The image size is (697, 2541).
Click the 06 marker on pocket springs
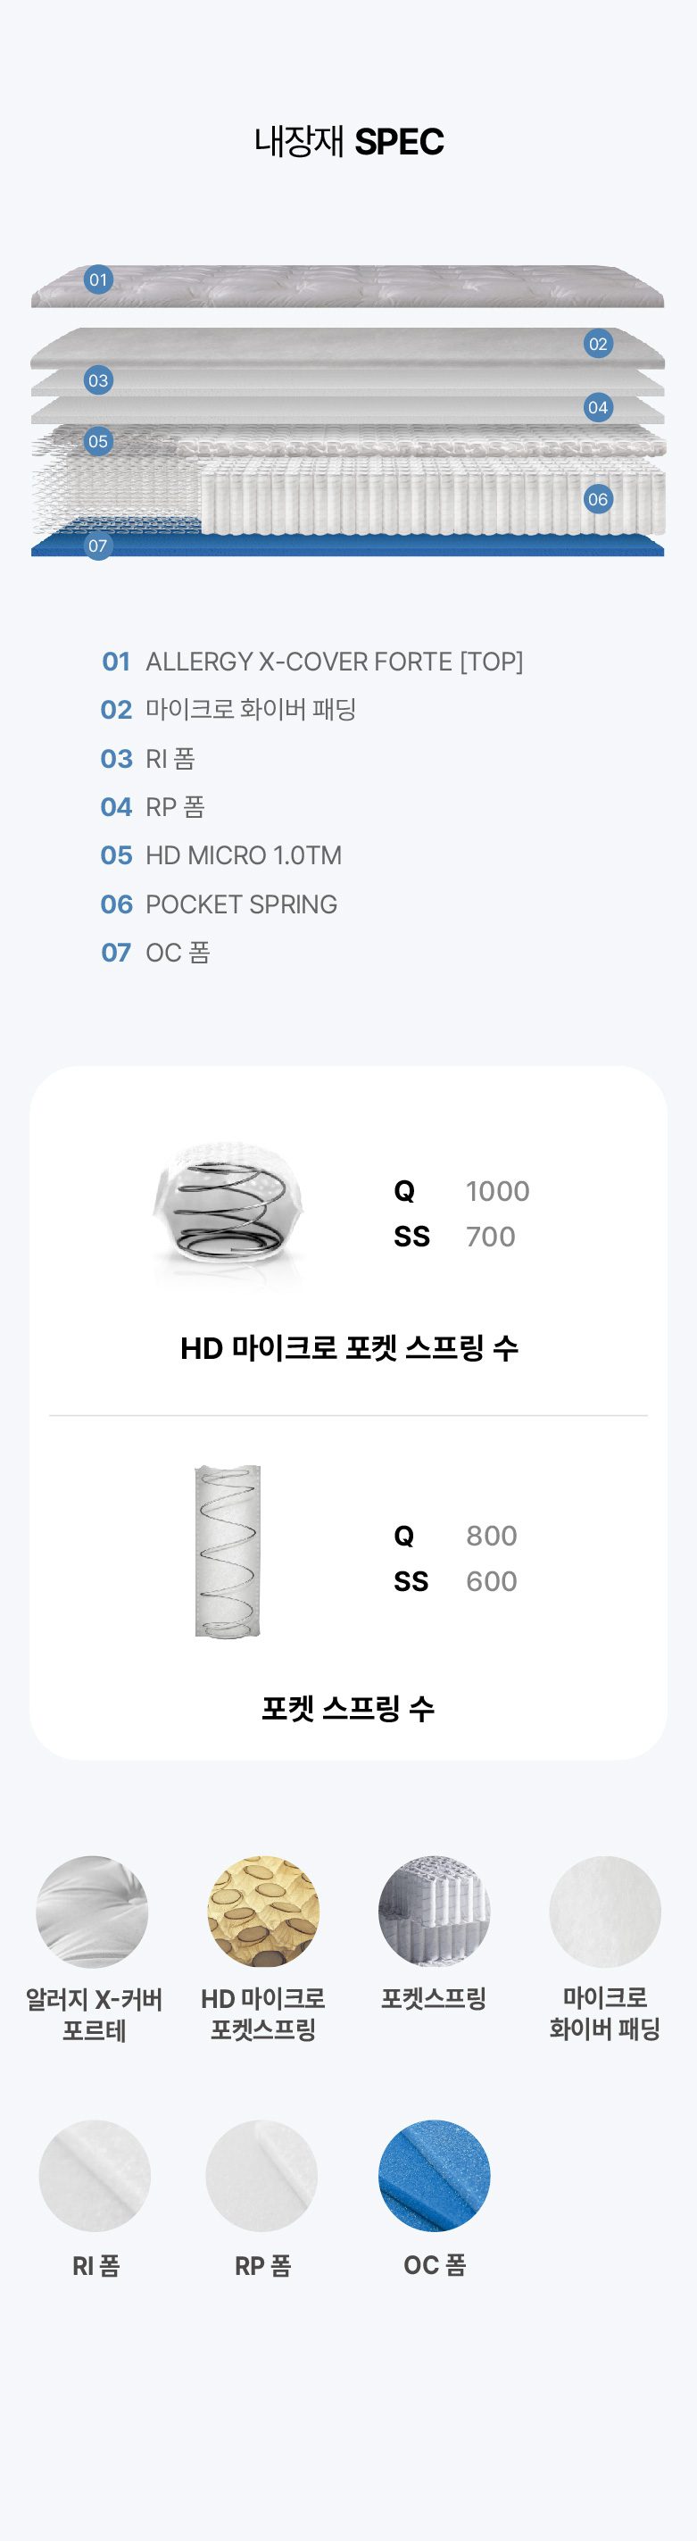coord(597,498)
